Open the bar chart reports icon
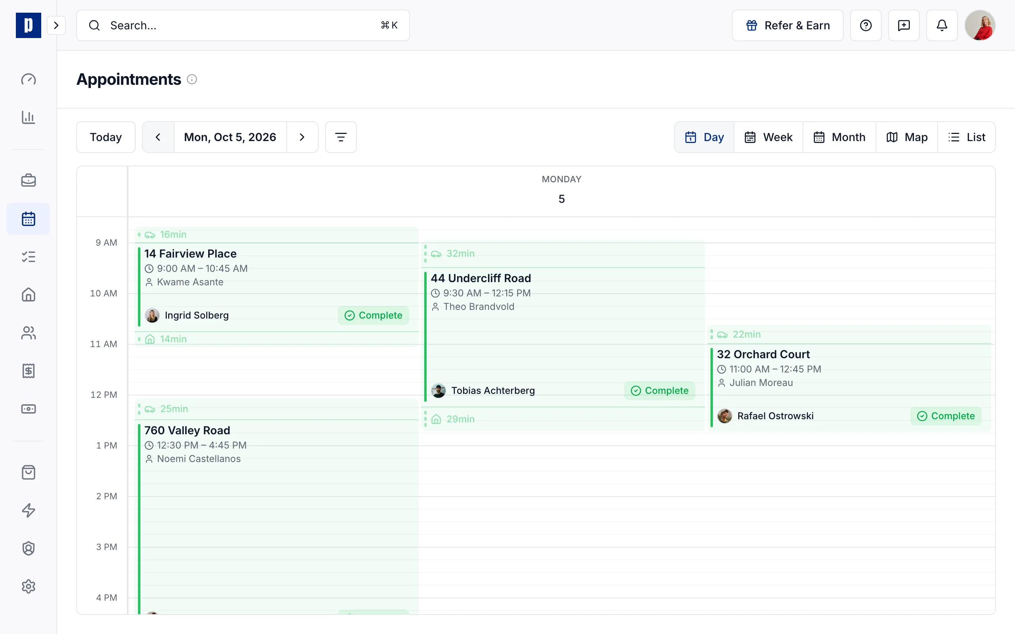This screenshot has width=1015, height=634. 28,117
